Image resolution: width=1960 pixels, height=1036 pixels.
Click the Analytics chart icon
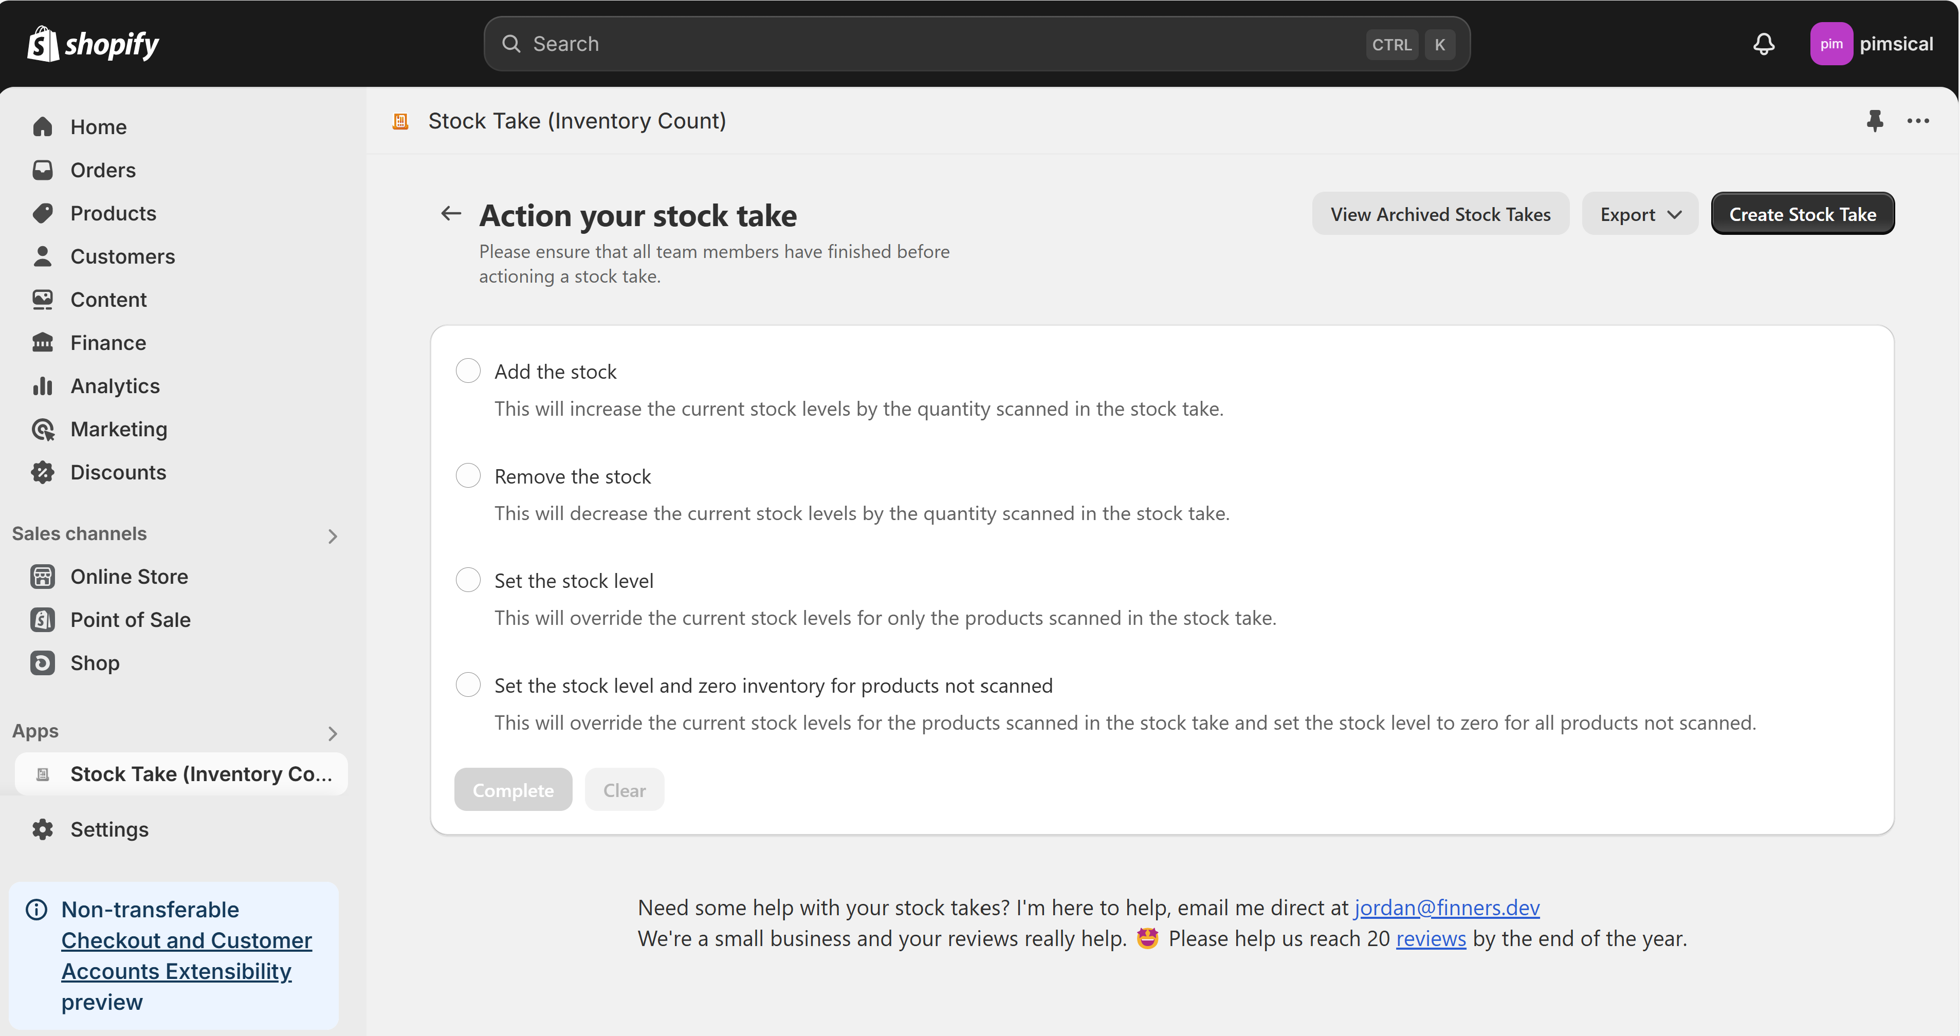pos(43,385)
